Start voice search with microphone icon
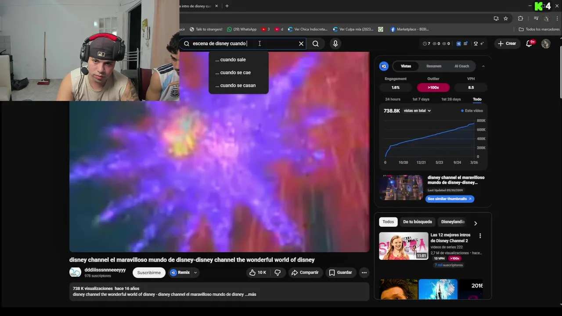 click(x=335, y=43)
